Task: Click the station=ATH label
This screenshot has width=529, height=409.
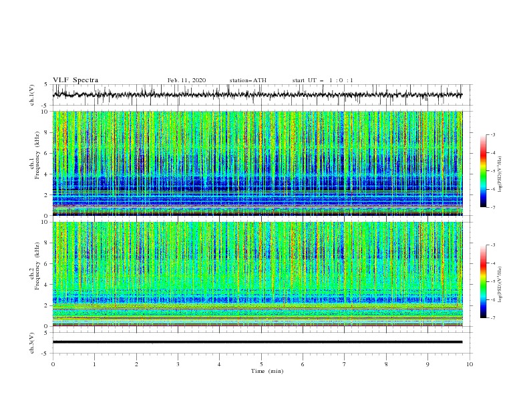Action: [248, 80]
